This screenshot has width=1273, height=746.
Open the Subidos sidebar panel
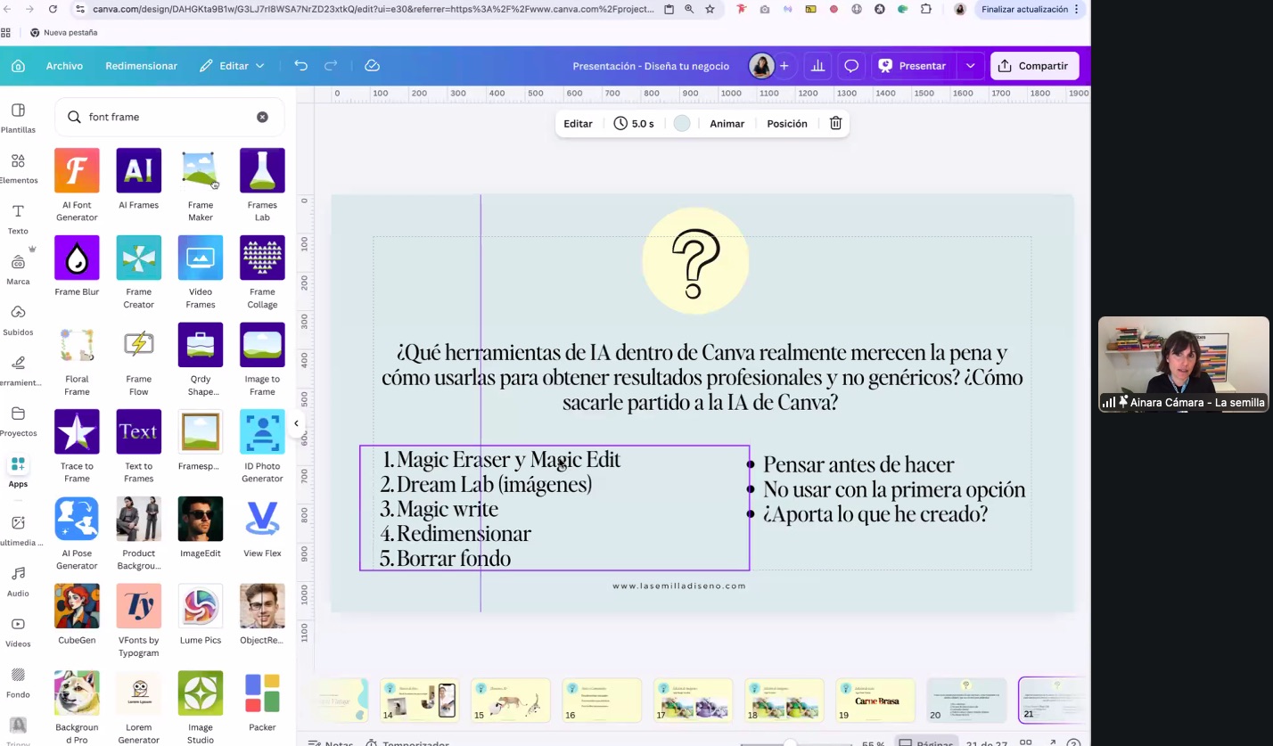[x=18, y=320]
